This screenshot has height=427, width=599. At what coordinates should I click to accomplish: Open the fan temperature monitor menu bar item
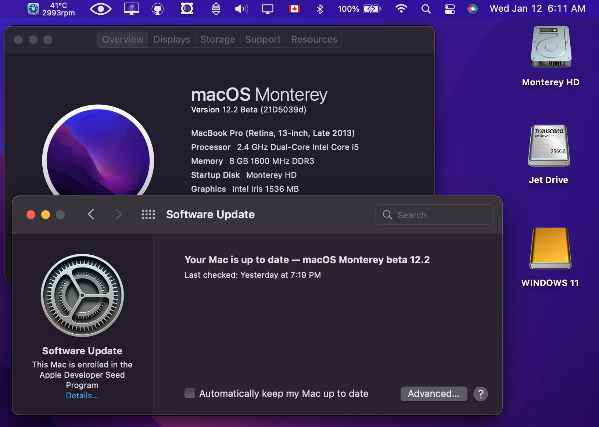[51, 9]
